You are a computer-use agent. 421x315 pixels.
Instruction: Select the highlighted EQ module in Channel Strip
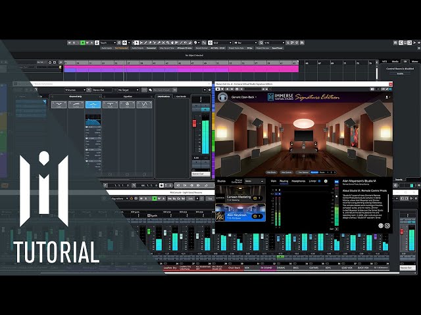pyautogui.click(x=93, y=104)
